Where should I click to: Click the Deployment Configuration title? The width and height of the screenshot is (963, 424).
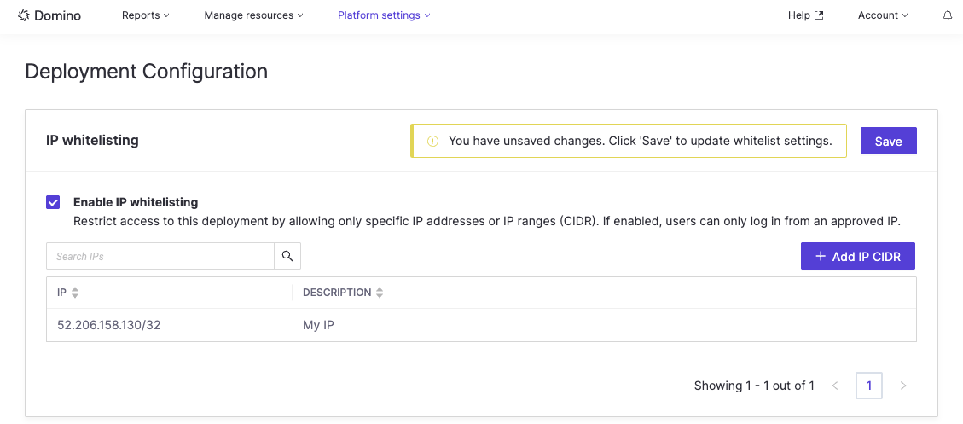click(146, 72)
